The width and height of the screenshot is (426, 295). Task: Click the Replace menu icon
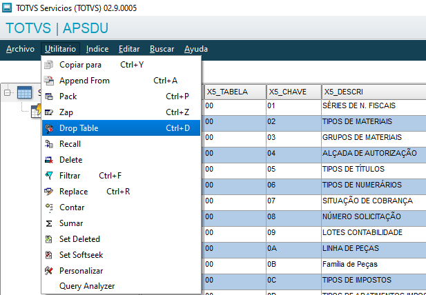click(x=49, y=192)
